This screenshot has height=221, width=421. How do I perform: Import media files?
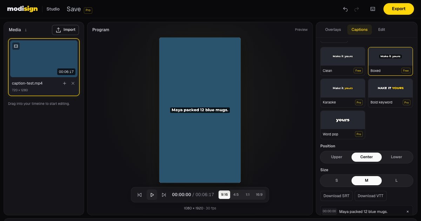(66, 30)
